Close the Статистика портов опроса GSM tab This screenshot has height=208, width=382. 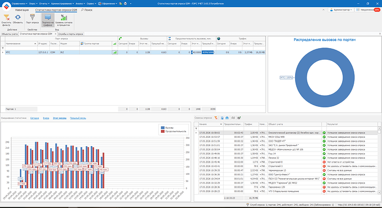tap(55, 34)
